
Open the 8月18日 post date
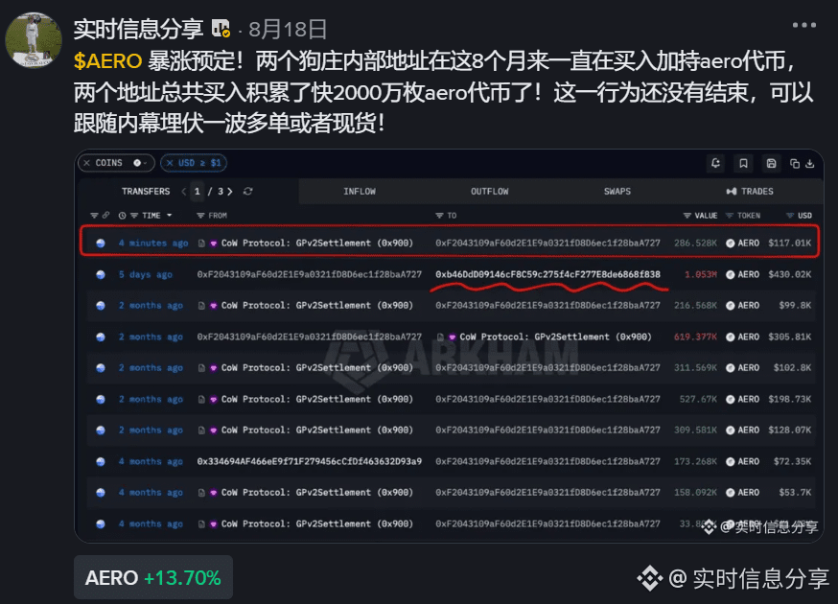pyautogui.click(x=288, y=30)
